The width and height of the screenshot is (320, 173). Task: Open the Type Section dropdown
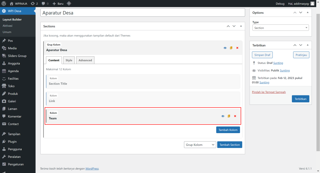[x=280, y=28]
